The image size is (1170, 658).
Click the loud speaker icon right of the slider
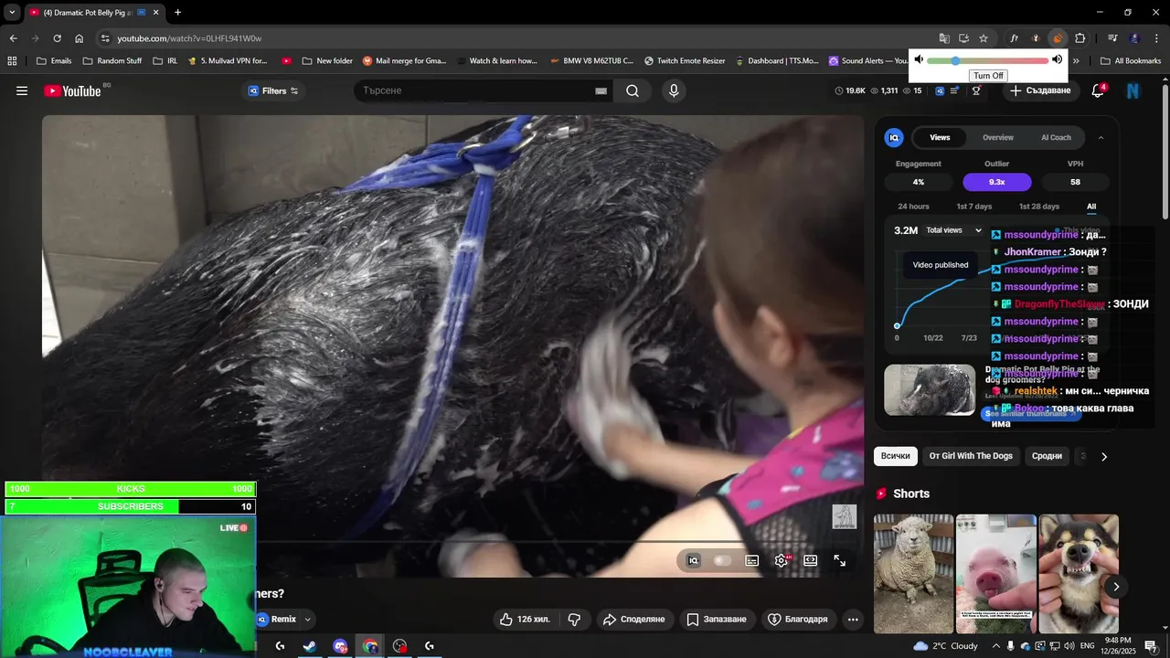1058,59
